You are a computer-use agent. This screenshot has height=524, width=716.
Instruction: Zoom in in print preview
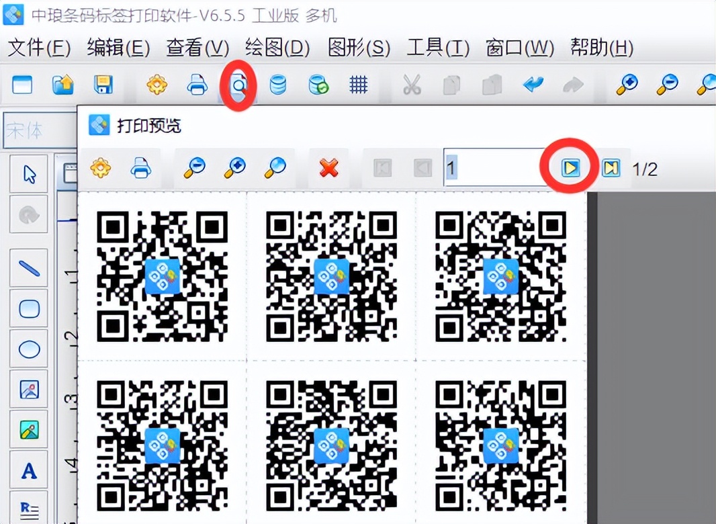(x=234, y=168)
